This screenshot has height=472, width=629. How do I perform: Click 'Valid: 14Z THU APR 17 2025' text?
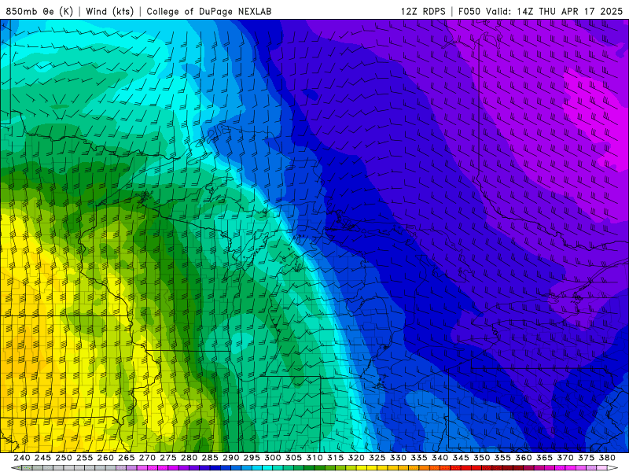pos(554,11)
